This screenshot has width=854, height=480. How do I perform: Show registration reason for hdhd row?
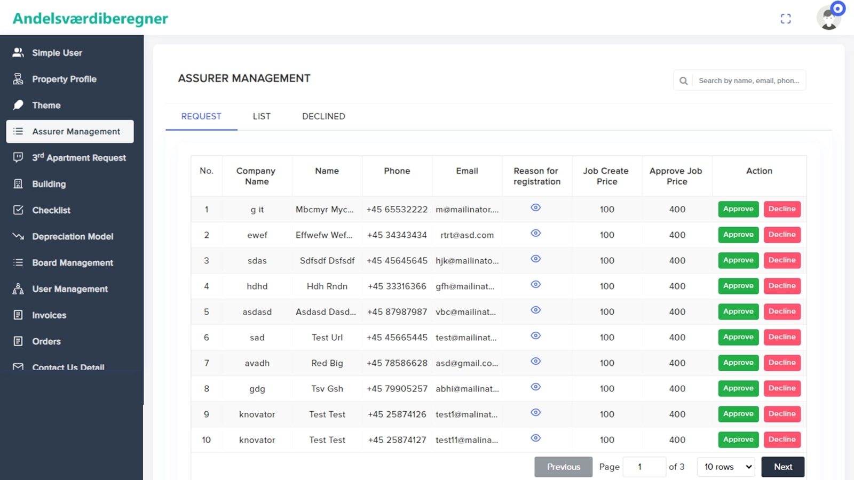coord(536,285)
